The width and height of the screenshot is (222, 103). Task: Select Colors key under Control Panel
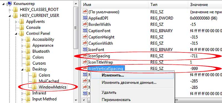pyautogui.click(x=38, y=57)
